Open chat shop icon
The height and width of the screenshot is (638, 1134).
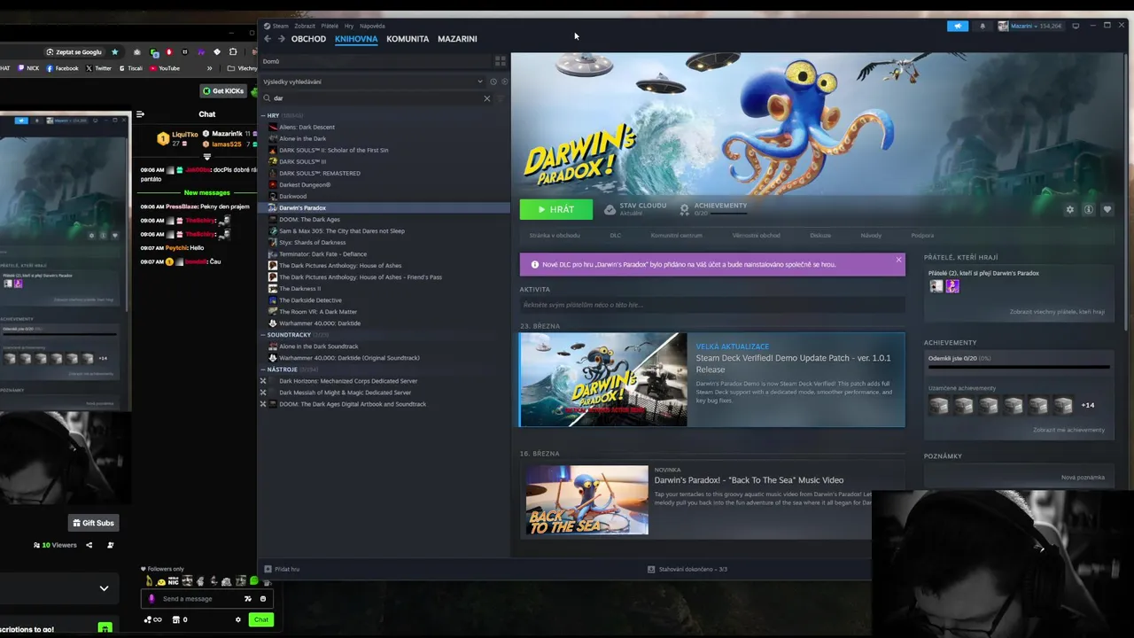coord(175,619)
